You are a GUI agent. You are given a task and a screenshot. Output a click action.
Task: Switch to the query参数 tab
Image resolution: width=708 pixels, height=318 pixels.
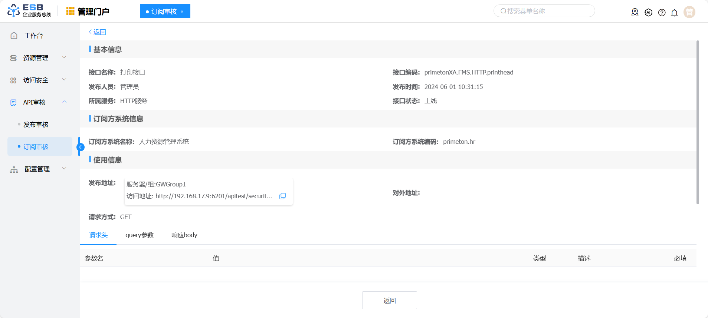coord(140,235)
